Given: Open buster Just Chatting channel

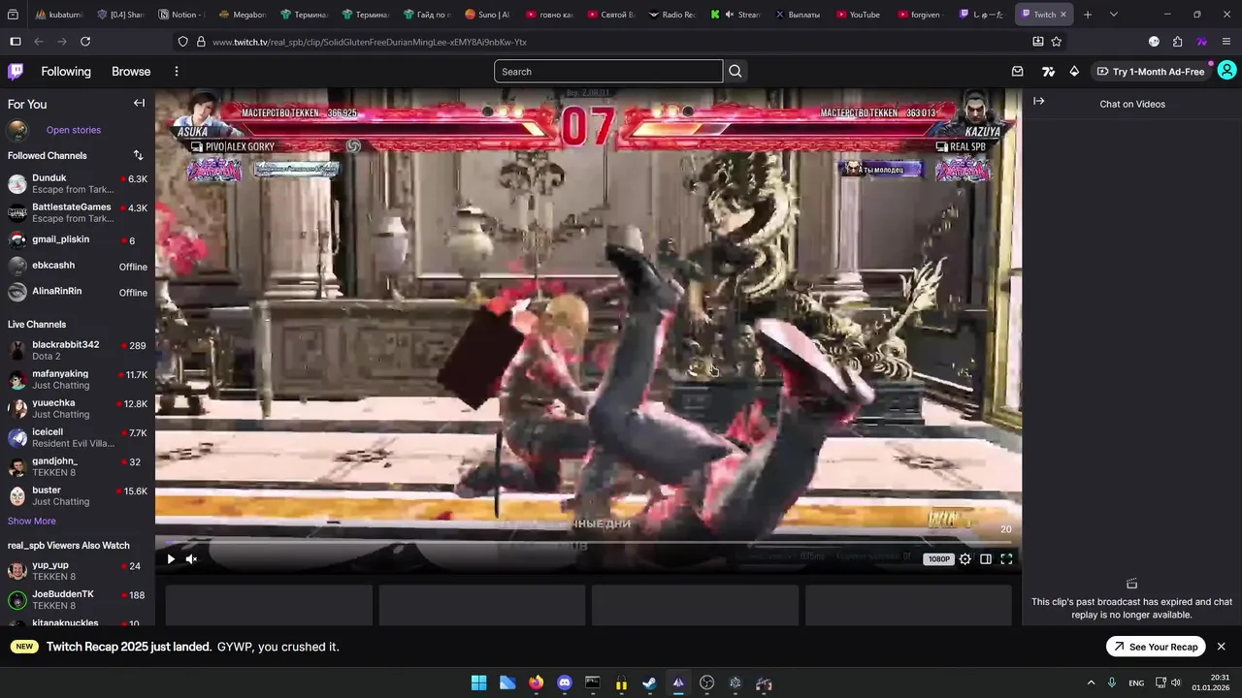Looking at the screenshot, I should point(78,495).
